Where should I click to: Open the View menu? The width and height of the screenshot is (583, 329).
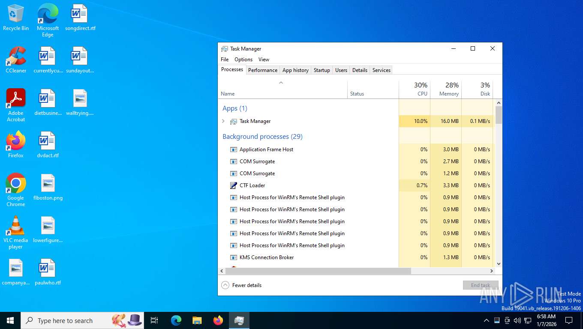coord(264,60)
